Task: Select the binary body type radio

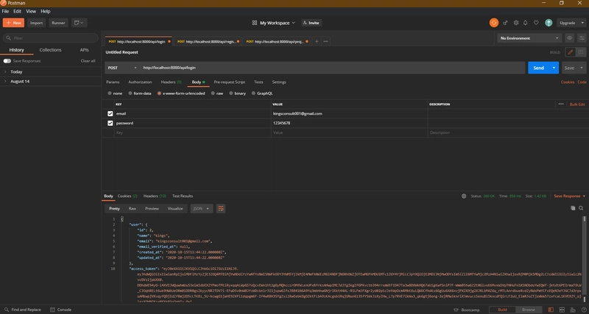Action: [x=231, y=93]
